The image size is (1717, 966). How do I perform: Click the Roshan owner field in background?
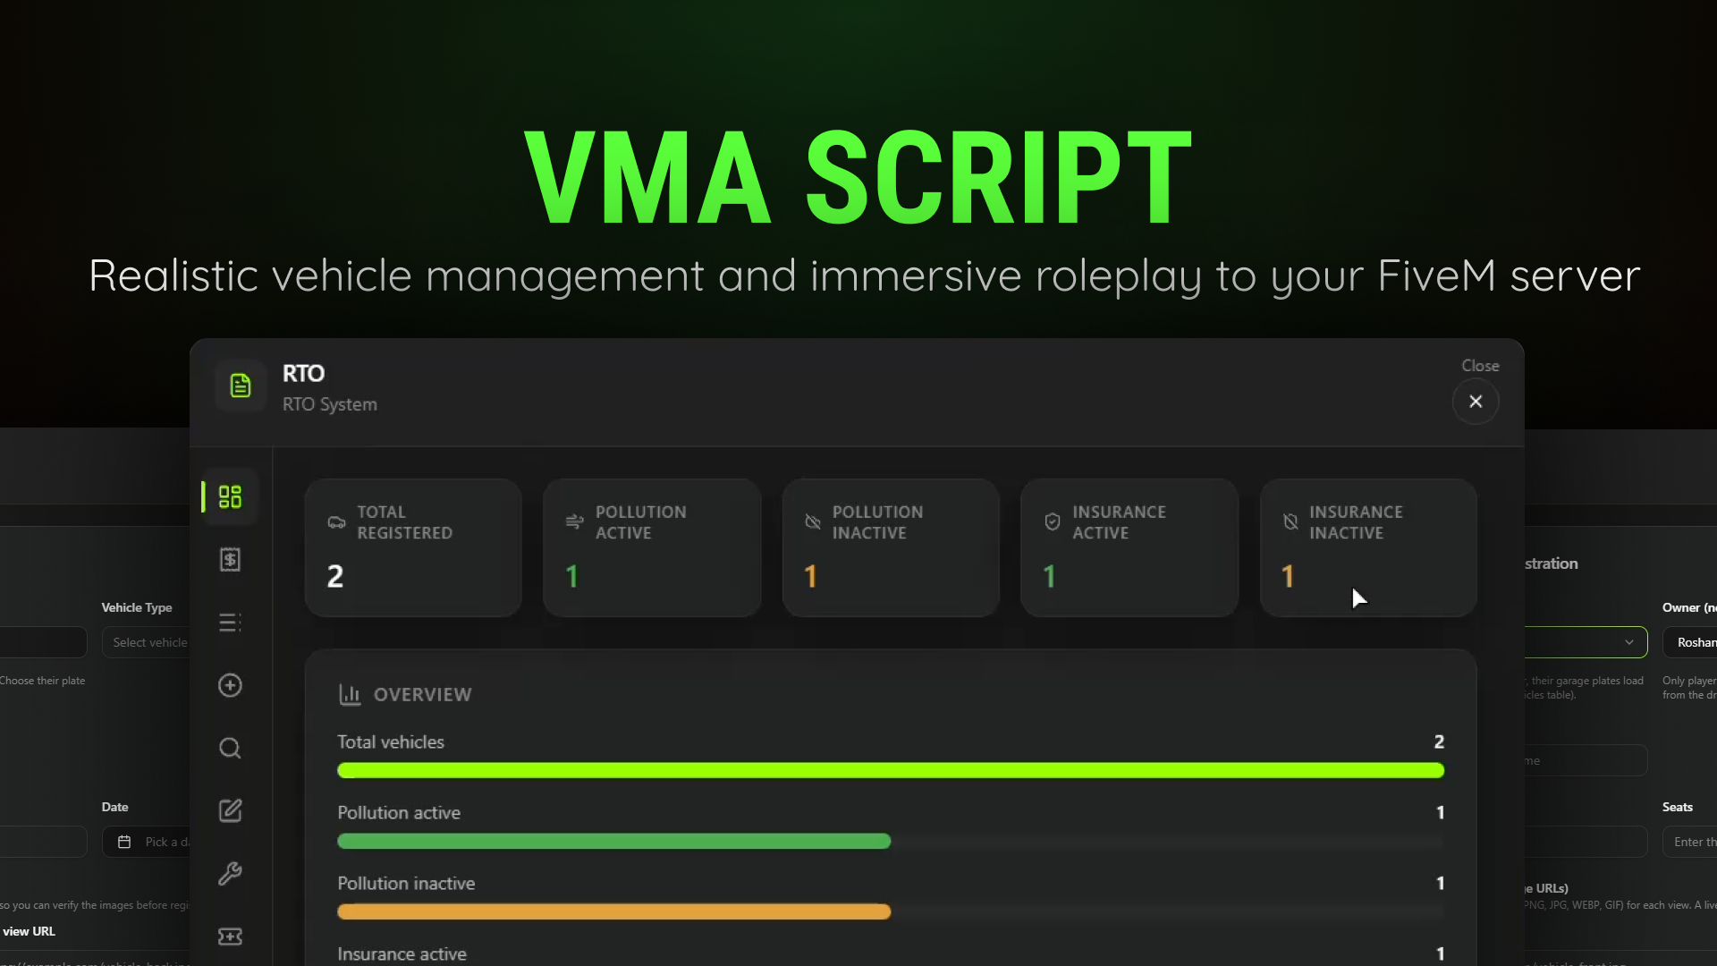pos(1690,642)
